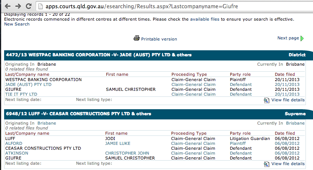Screen dimensions: 313x170
Task: Click the Brisbane originating link in Luff case
Action: 47,123
